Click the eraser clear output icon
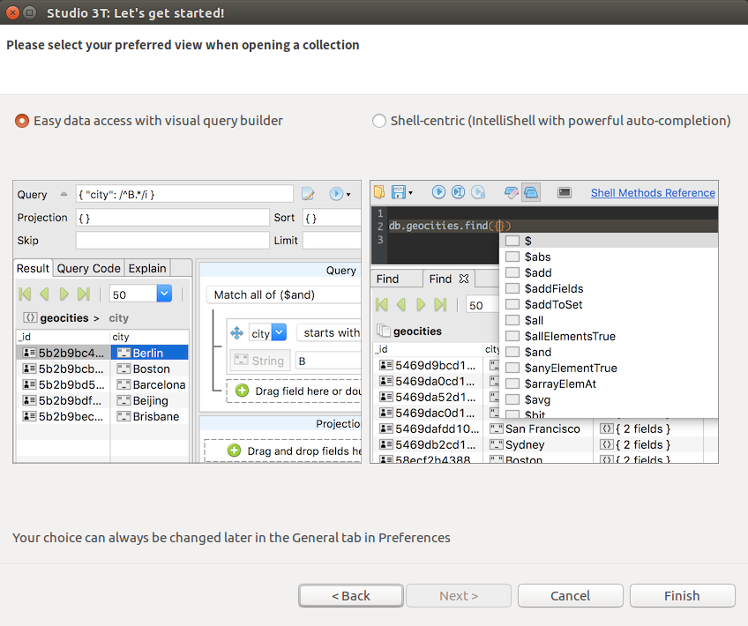 (x=511, y=192)
